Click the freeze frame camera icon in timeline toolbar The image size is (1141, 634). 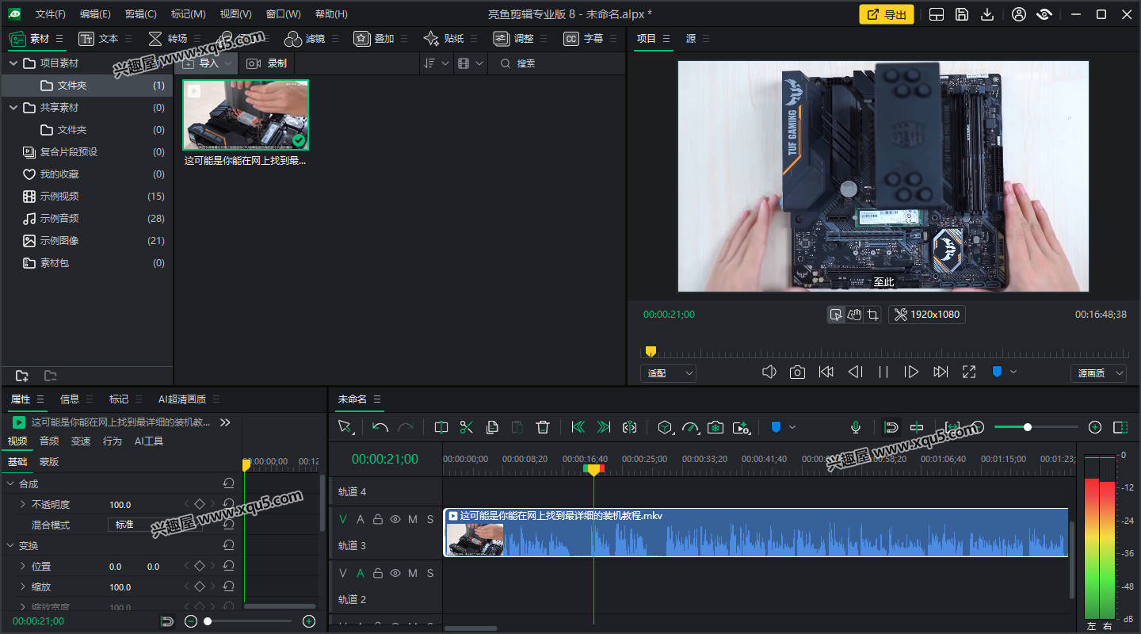pyautogui.click(x=716, y=427)
